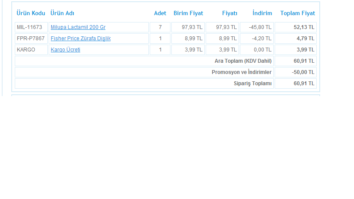Click the İndirim column header
The width and height of the screenshot is (354, 199).
coord(262,13)
